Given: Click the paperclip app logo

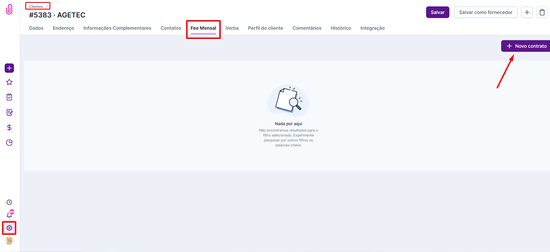Looking at the screenshot, I should point(9,9).
